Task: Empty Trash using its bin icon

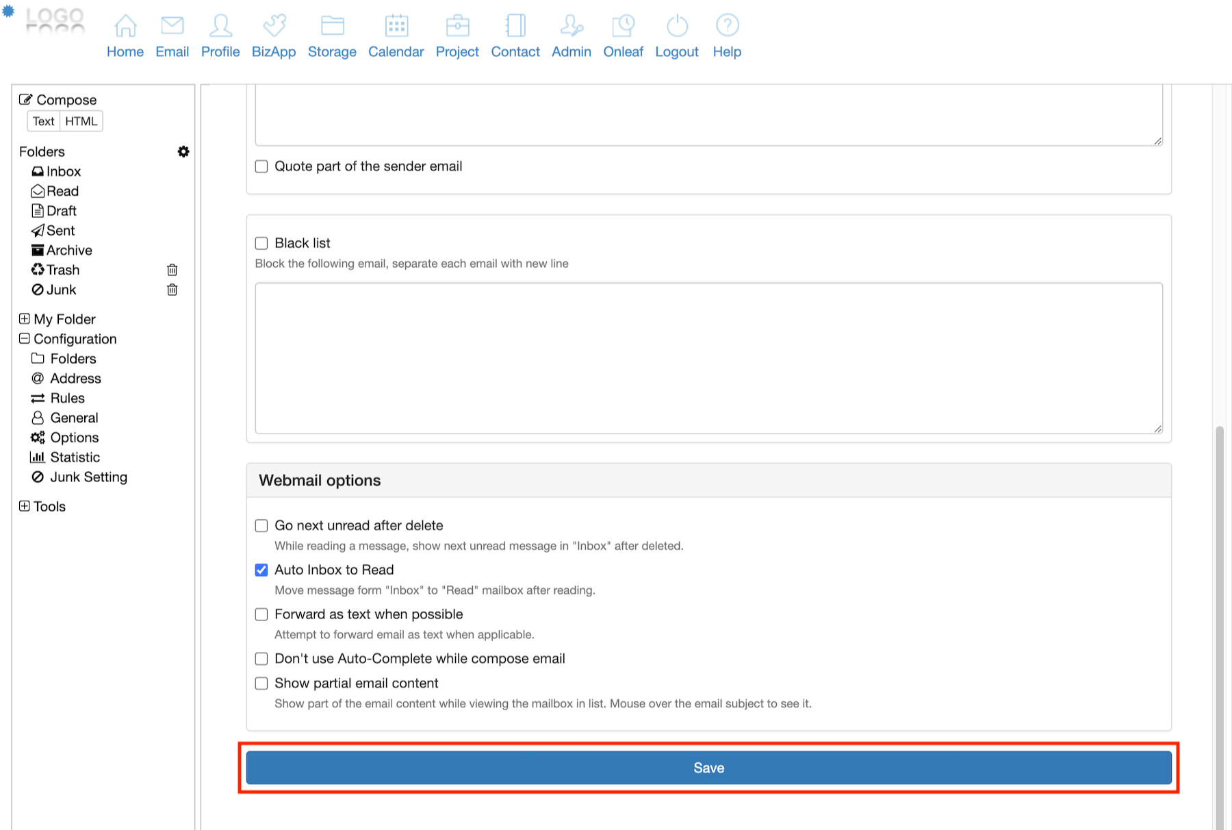Action: [x=172, y=270]
